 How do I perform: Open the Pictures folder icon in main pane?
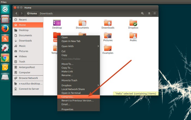point(108,35)
